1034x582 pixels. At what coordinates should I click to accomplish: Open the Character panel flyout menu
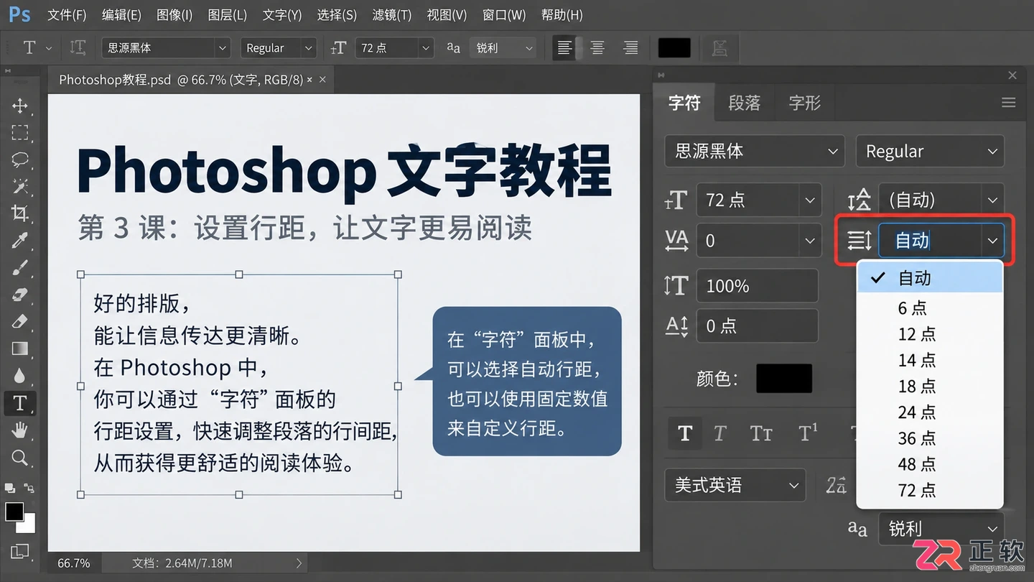pos(1008,103)
